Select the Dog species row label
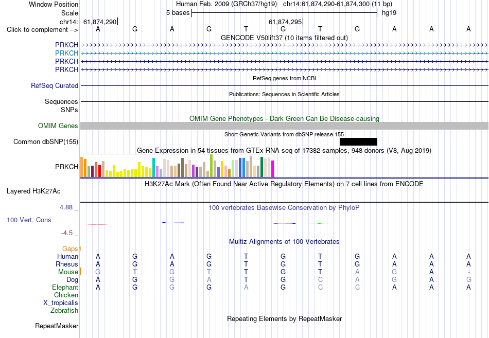Viewport: 489px width, 338px height. click(72, 280)
